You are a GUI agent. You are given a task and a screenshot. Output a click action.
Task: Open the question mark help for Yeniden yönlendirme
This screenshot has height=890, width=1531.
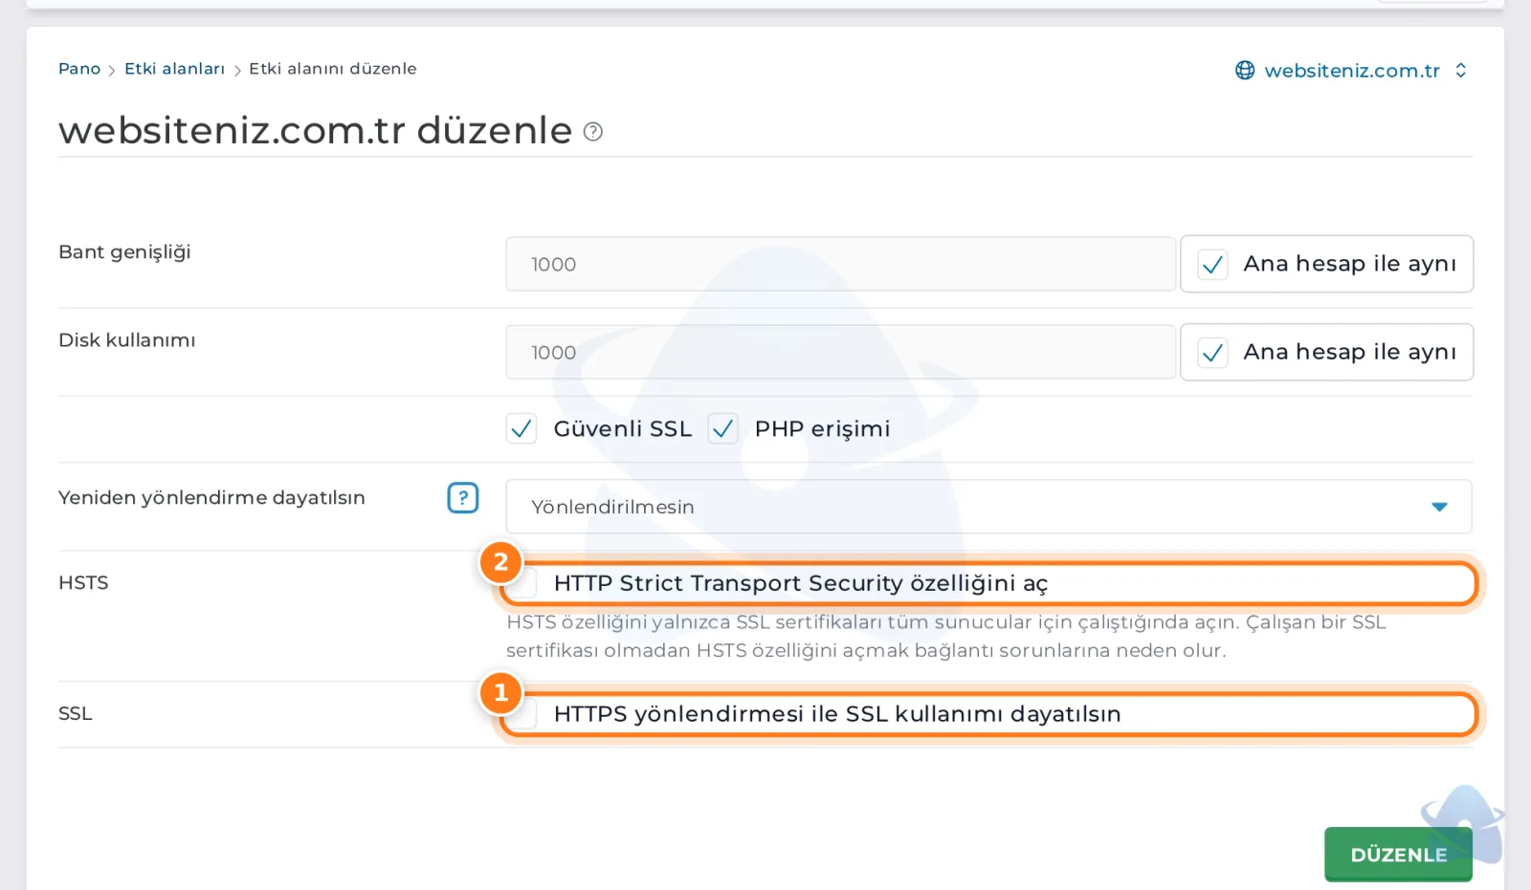(x=463, y=498)
